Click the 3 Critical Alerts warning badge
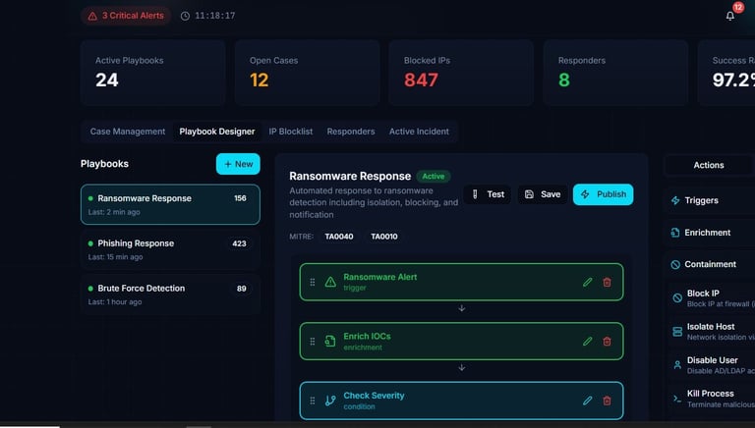This screenshot has width=755, height=428. coord(126,16)
